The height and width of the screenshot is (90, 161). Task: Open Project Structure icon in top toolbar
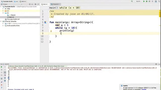(156, 1)
